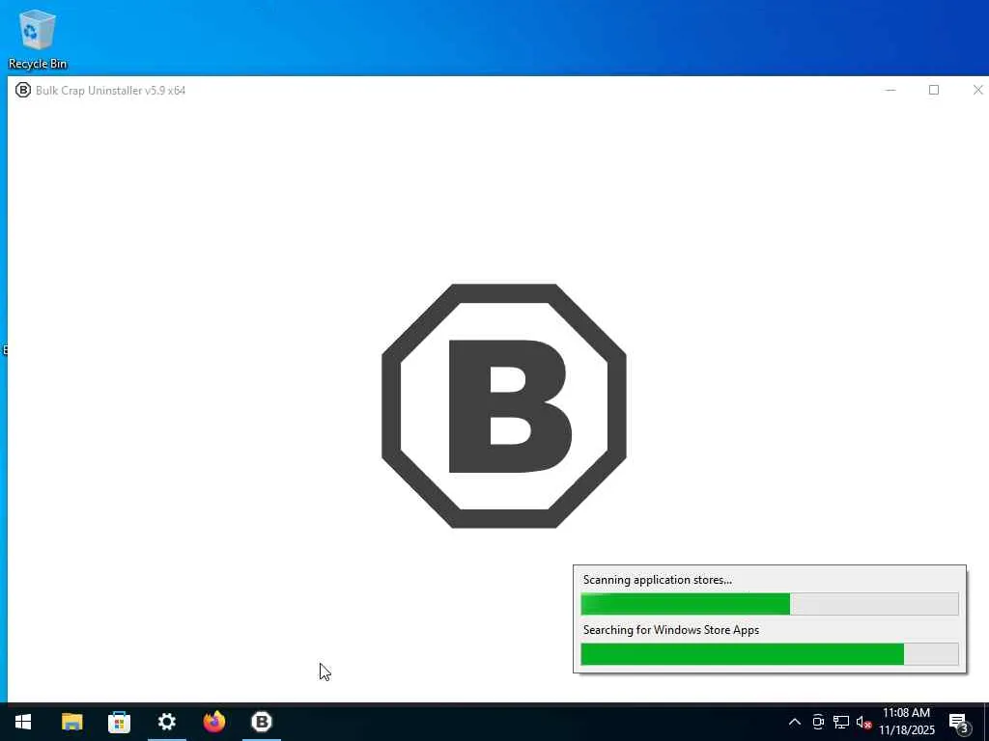The image size is (989, 741).
Task: Click the 'Scanning application stores...' label
Action: tap(657, 580)
